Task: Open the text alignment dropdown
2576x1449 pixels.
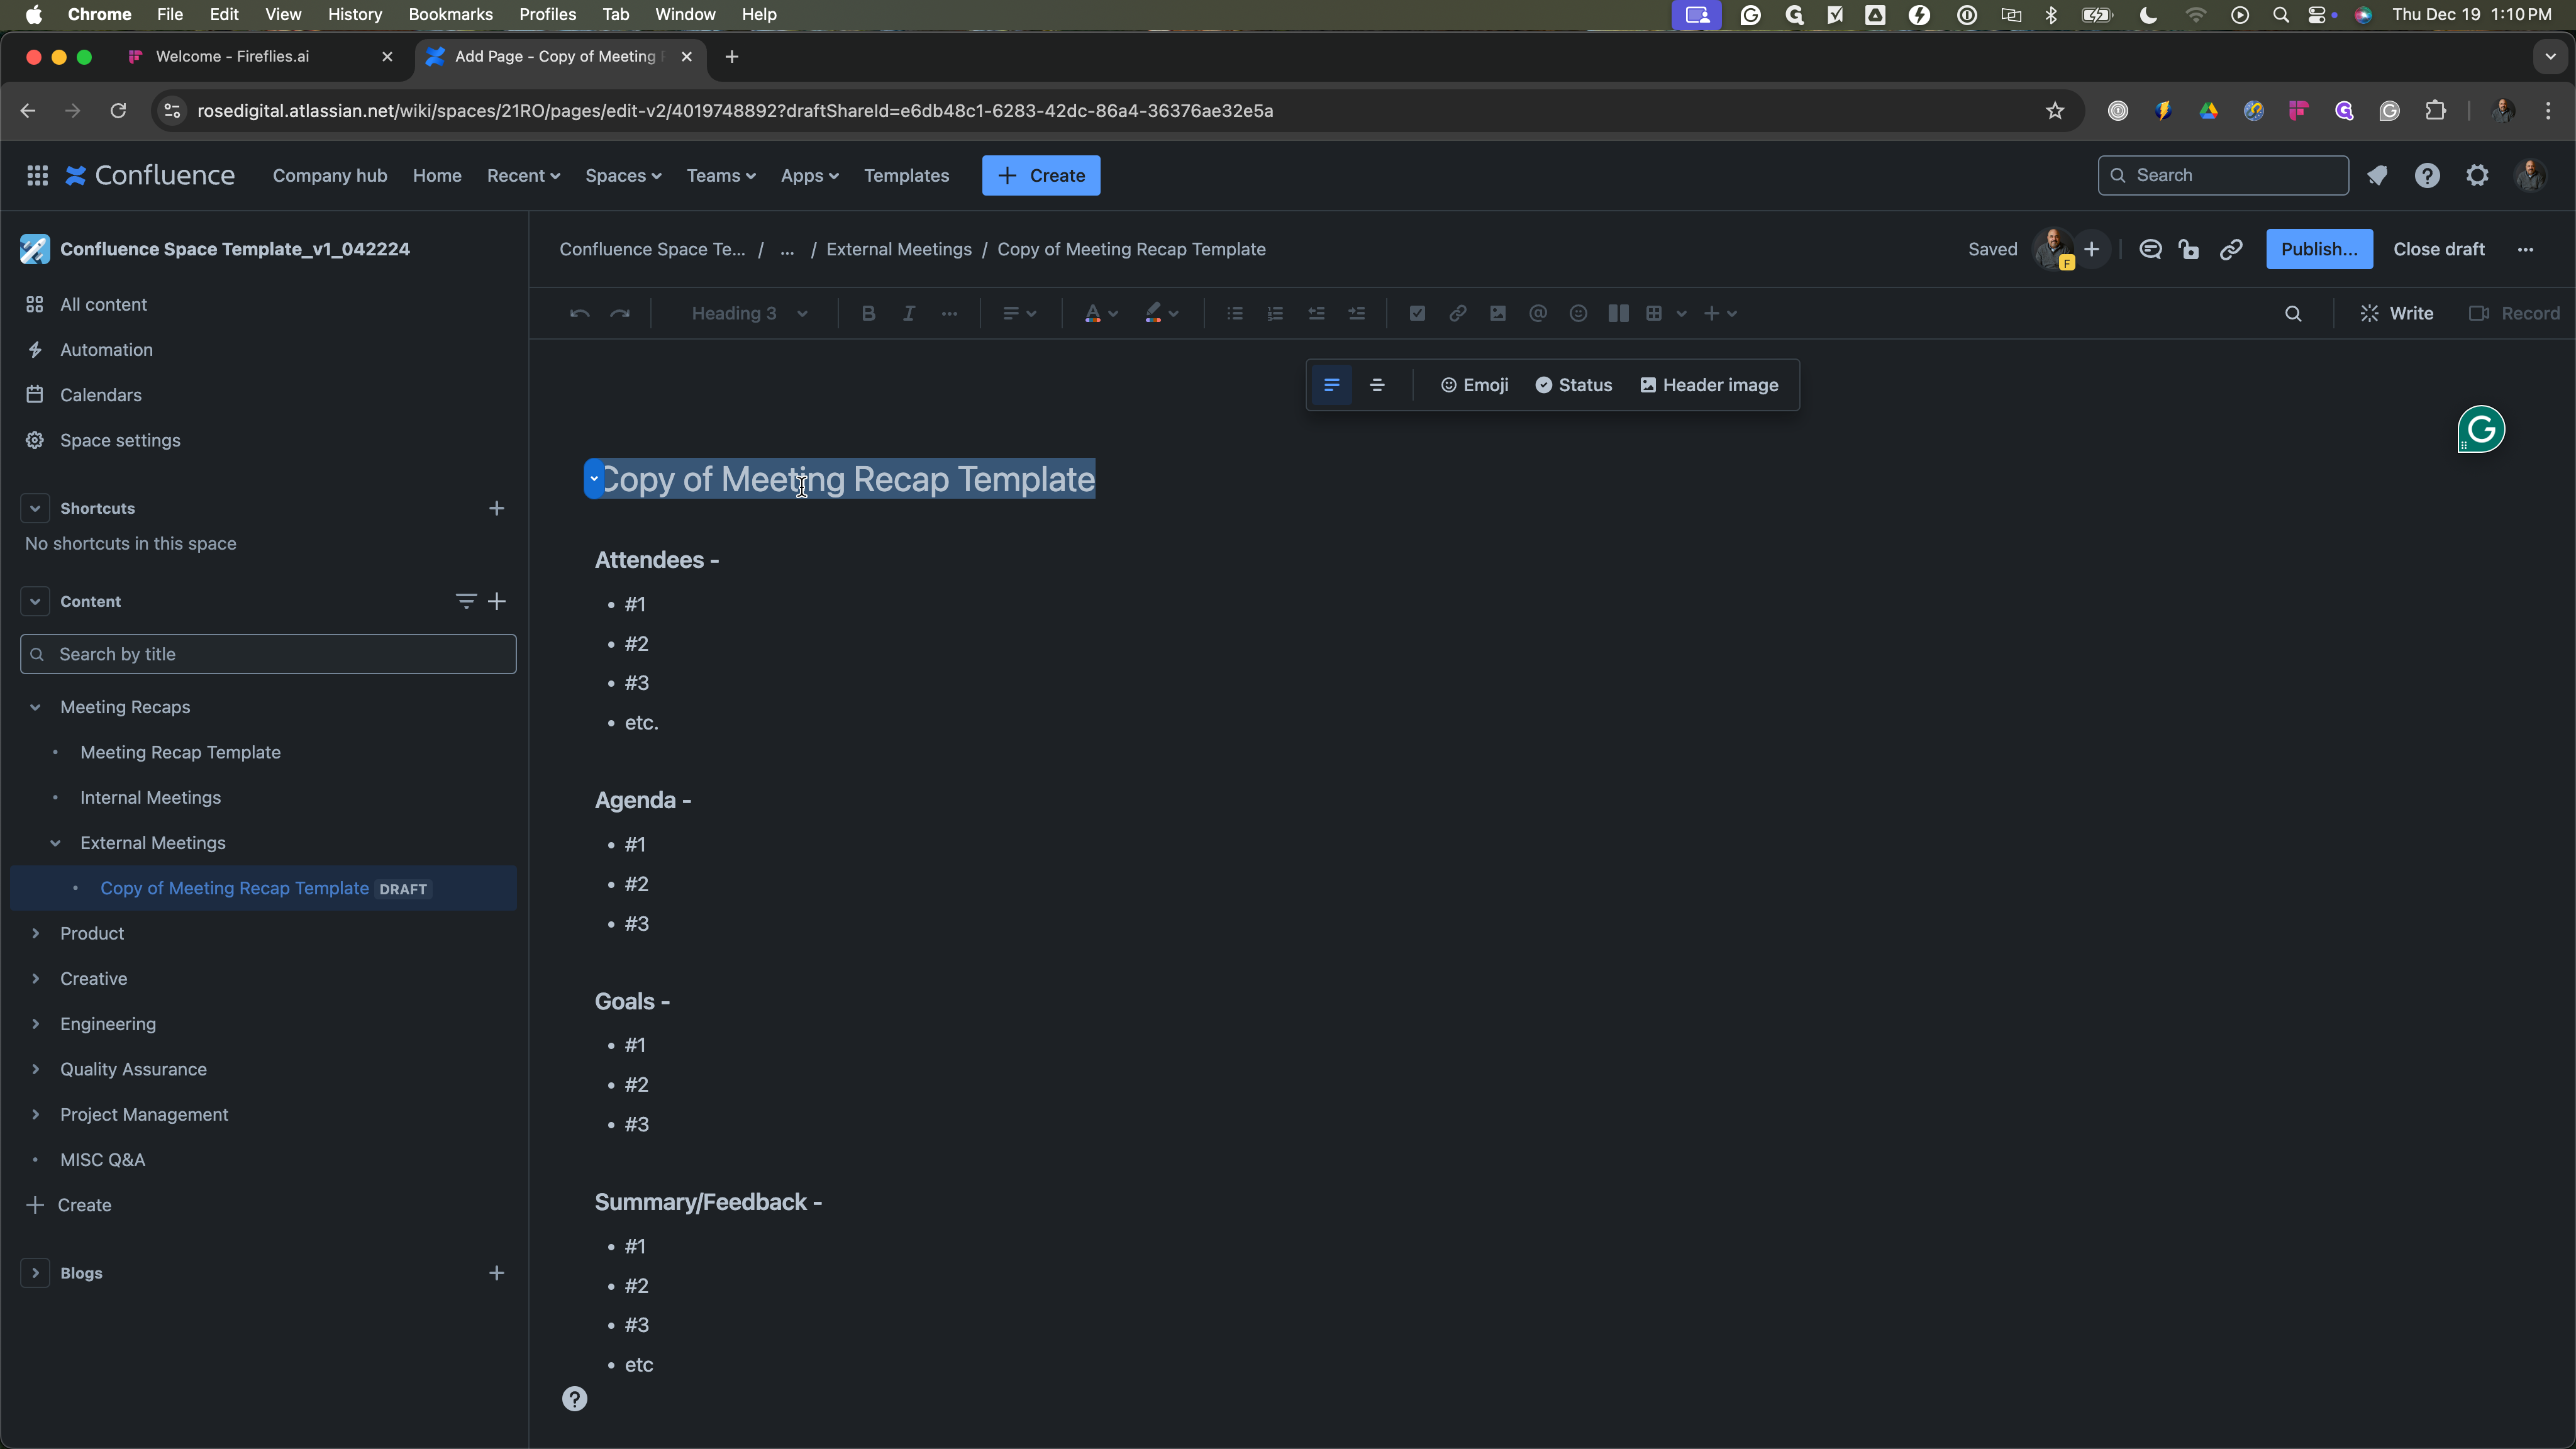Action: (x=1019, y=313)
